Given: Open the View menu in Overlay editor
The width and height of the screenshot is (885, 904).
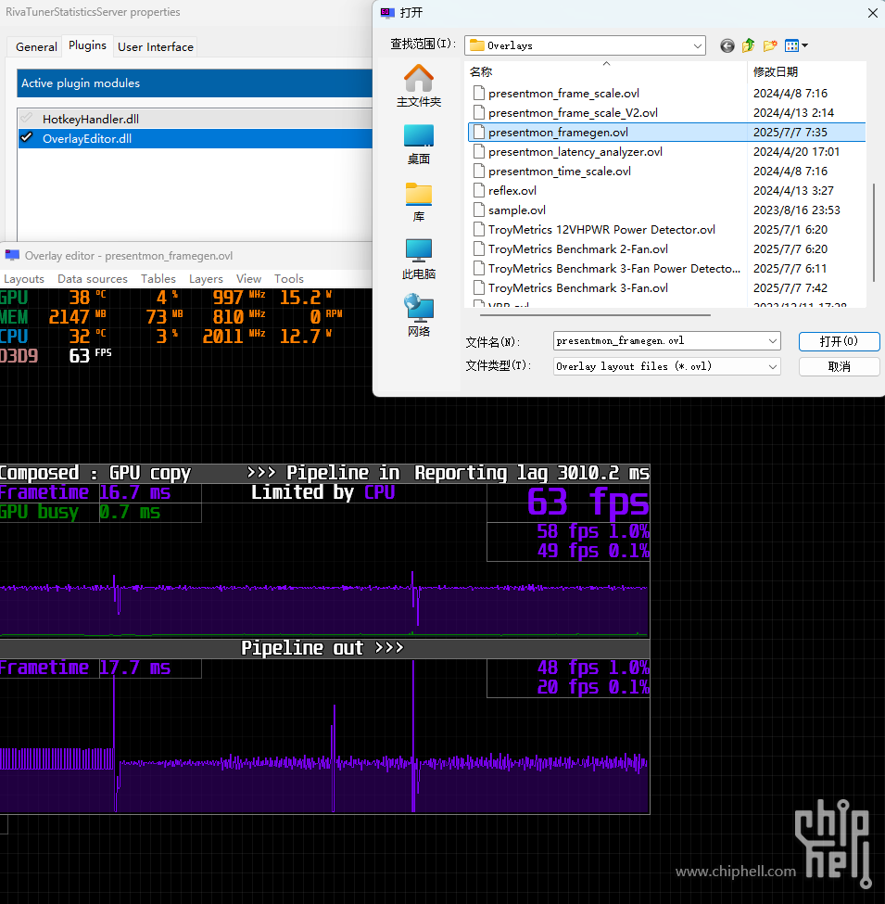Looking at the screenshot, I should click(x=249, y=279).
